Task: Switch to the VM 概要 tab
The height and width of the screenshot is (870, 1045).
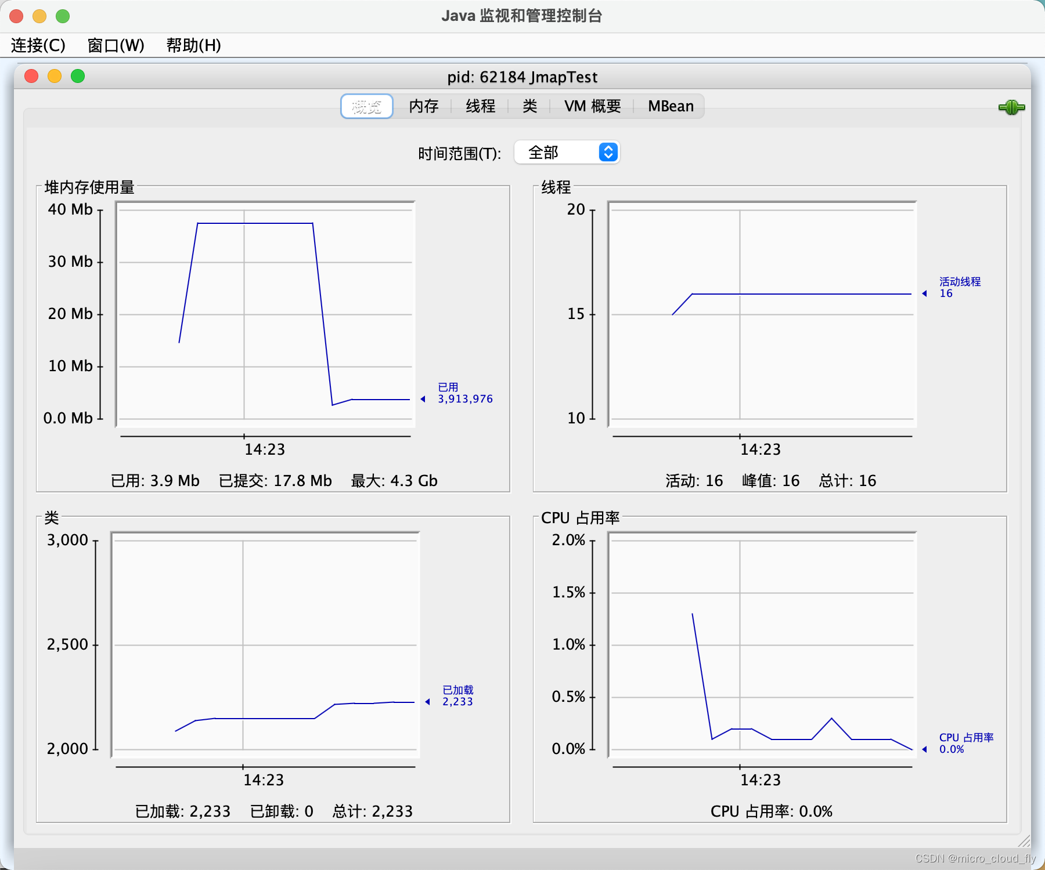Action: 592,106
